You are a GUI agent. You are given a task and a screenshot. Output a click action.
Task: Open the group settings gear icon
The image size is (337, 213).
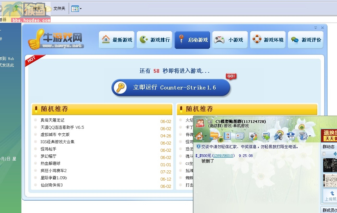click(303, 136)
